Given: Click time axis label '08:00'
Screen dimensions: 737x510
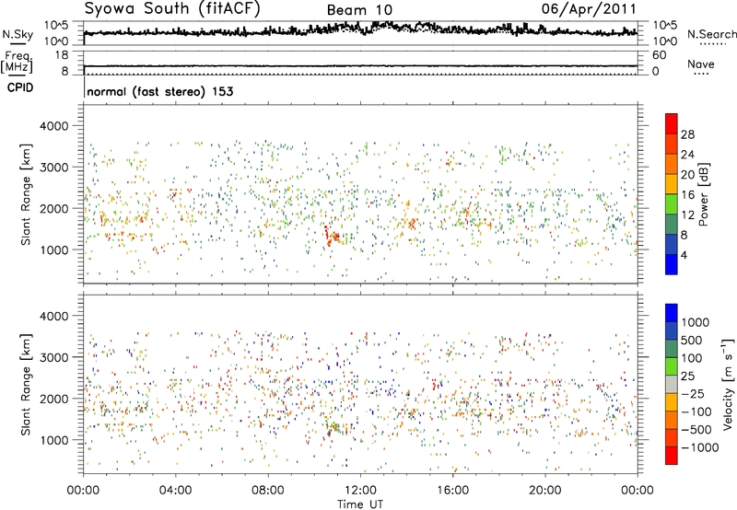Looking at the screenshot, I should coord(268,491).
